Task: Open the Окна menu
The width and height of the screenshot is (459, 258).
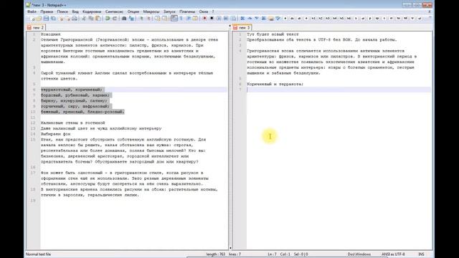Action: 204,11
